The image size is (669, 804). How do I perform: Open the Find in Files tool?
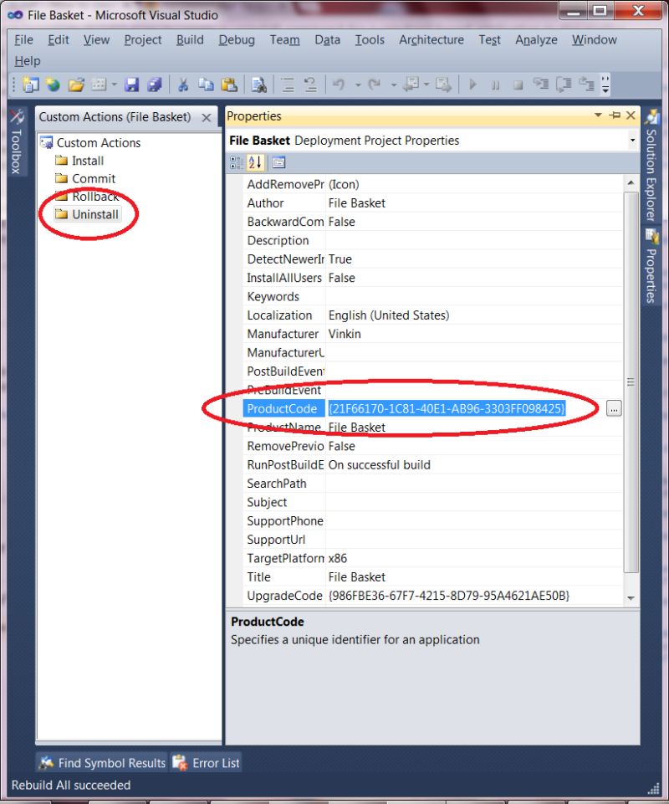click(258, 84)
